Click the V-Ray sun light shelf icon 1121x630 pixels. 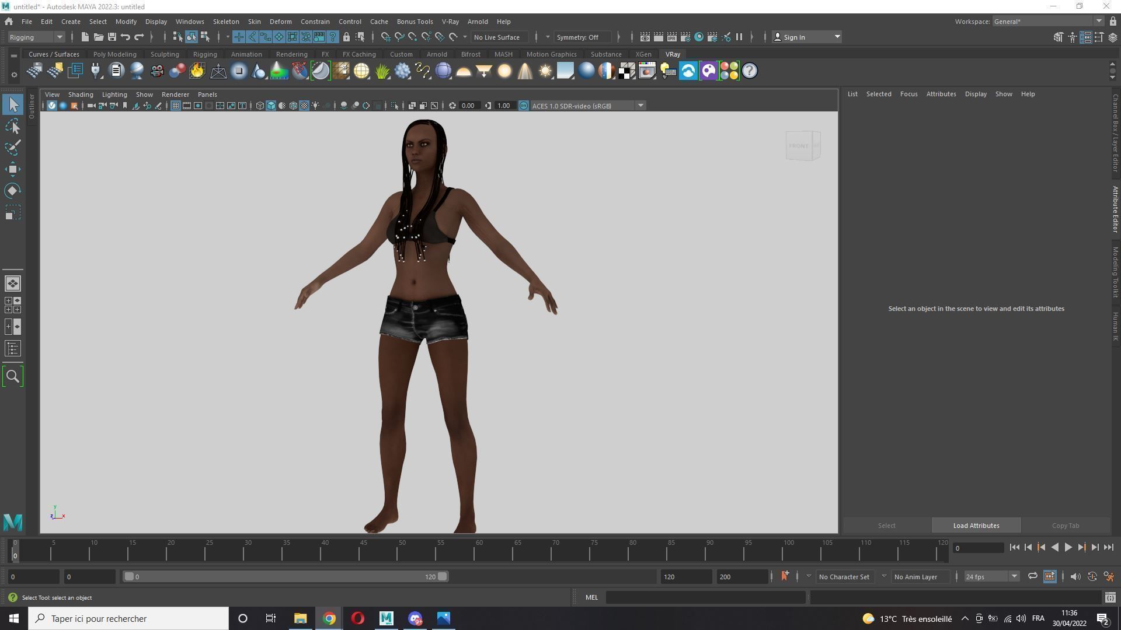(545, 71)
